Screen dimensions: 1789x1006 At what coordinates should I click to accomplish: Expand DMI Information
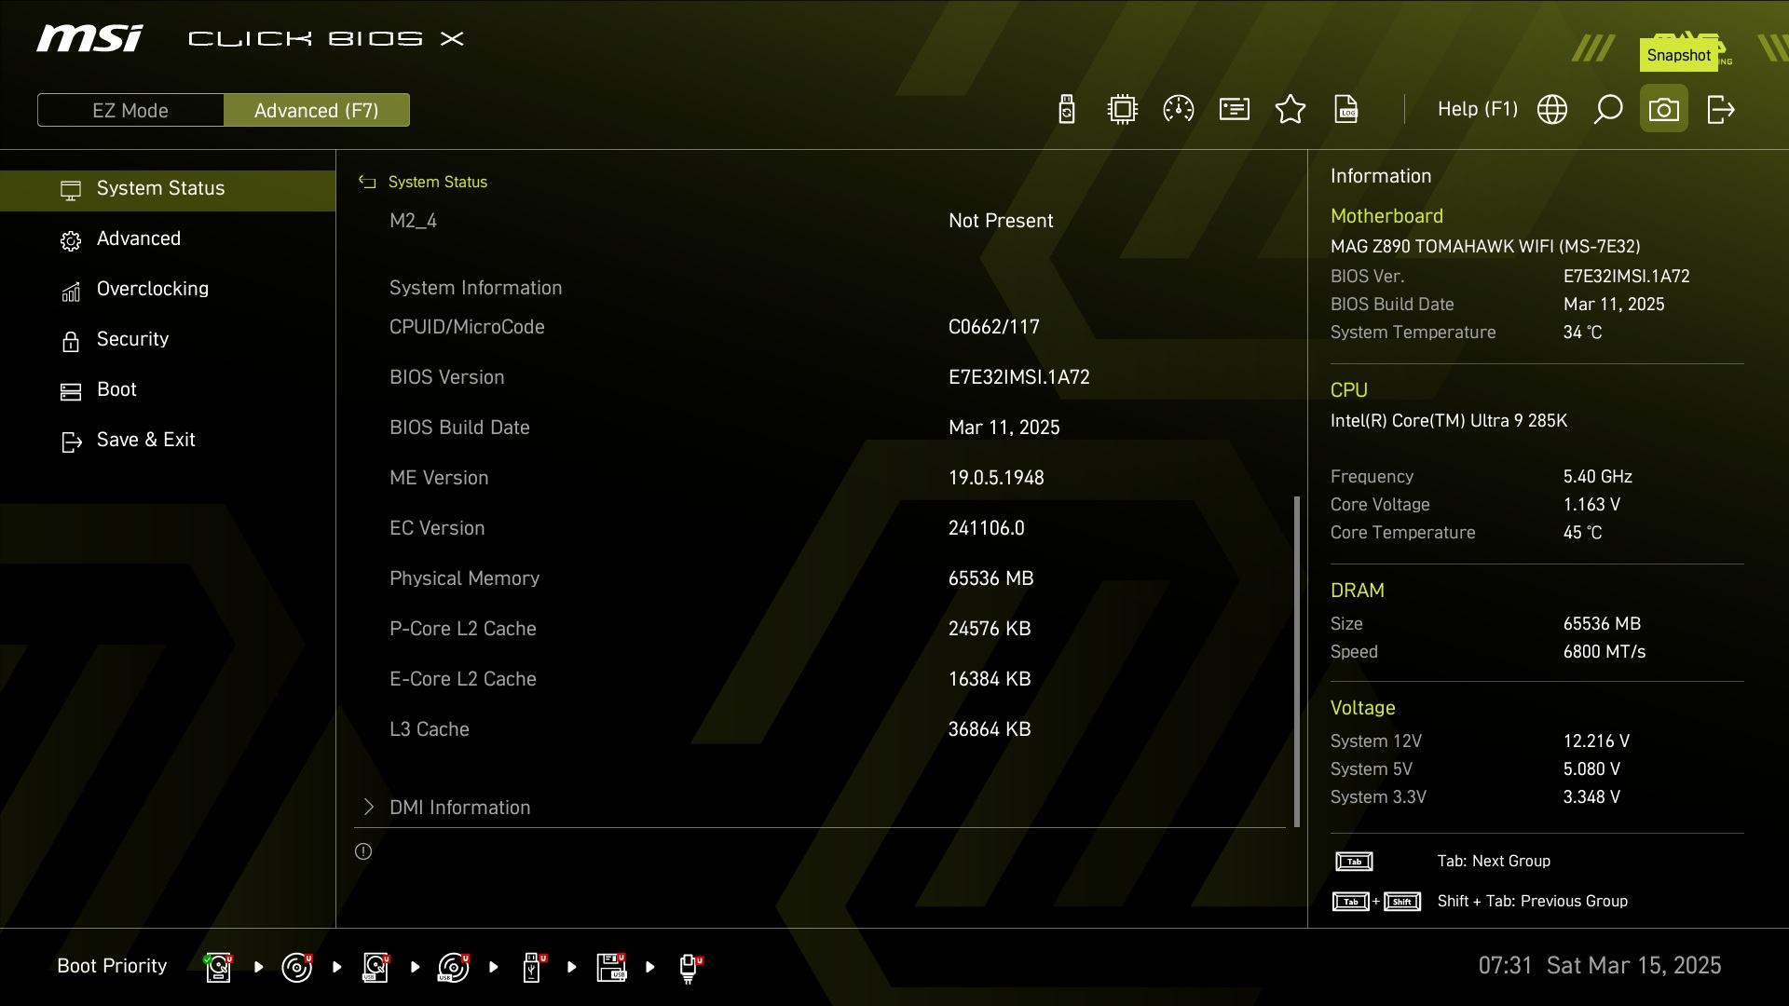459,808
